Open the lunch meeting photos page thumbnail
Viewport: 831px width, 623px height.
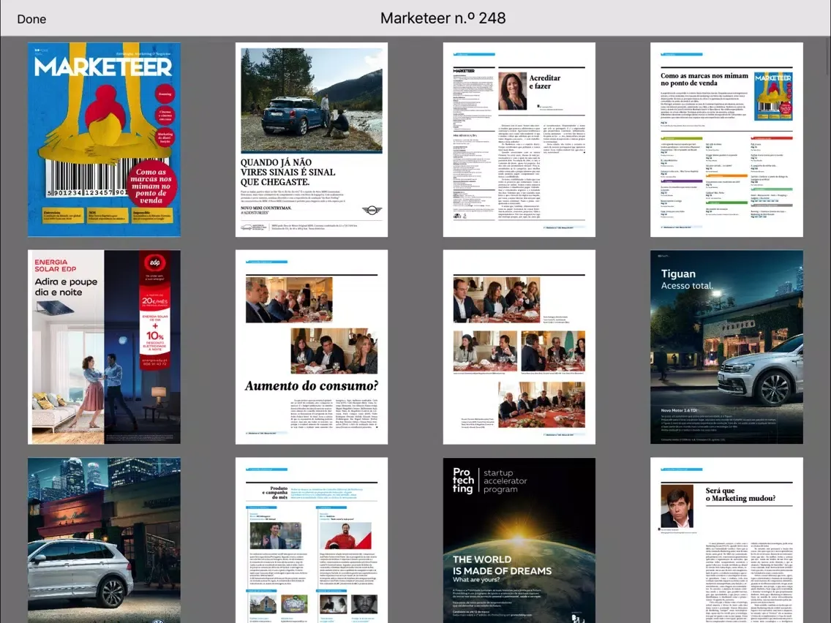coord(519,347)
